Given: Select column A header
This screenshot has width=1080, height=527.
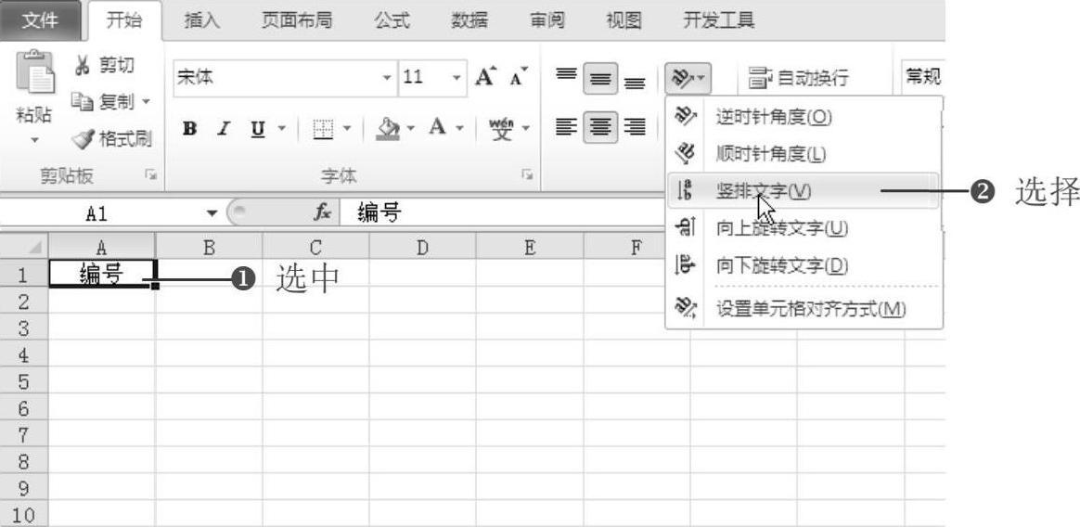Looking at the screenshot, I should coord(102,248).
